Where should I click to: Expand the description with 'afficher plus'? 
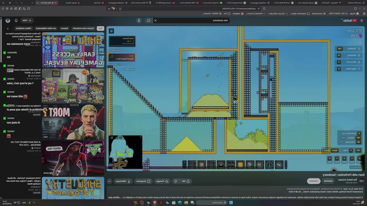[x=115, y=197]
